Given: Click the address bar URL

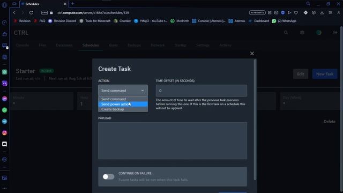Looking at the screenshot, I should tap(93, 13).
